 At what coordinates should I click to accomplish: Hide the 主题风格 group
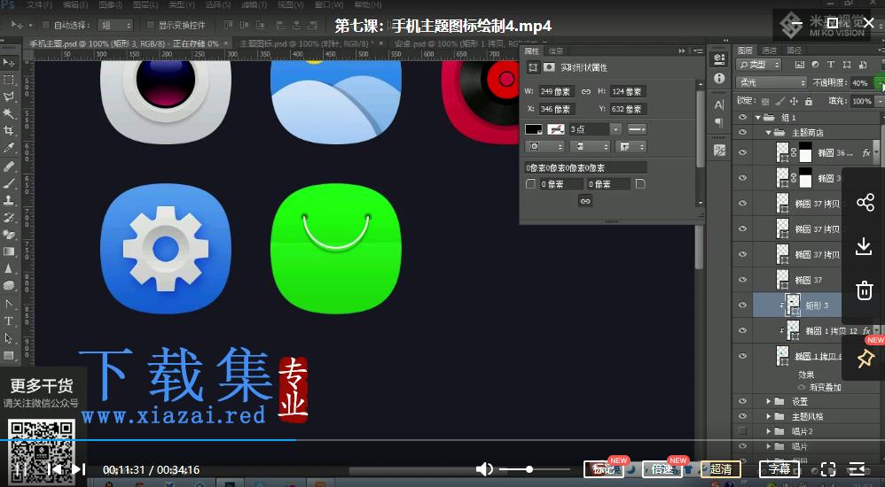[x=743, y=416]
